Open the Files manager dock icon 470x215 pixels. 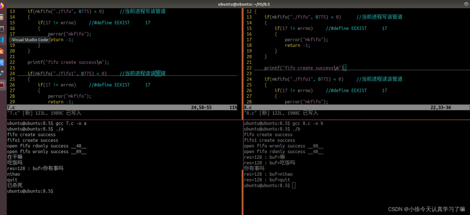point(2,17)
